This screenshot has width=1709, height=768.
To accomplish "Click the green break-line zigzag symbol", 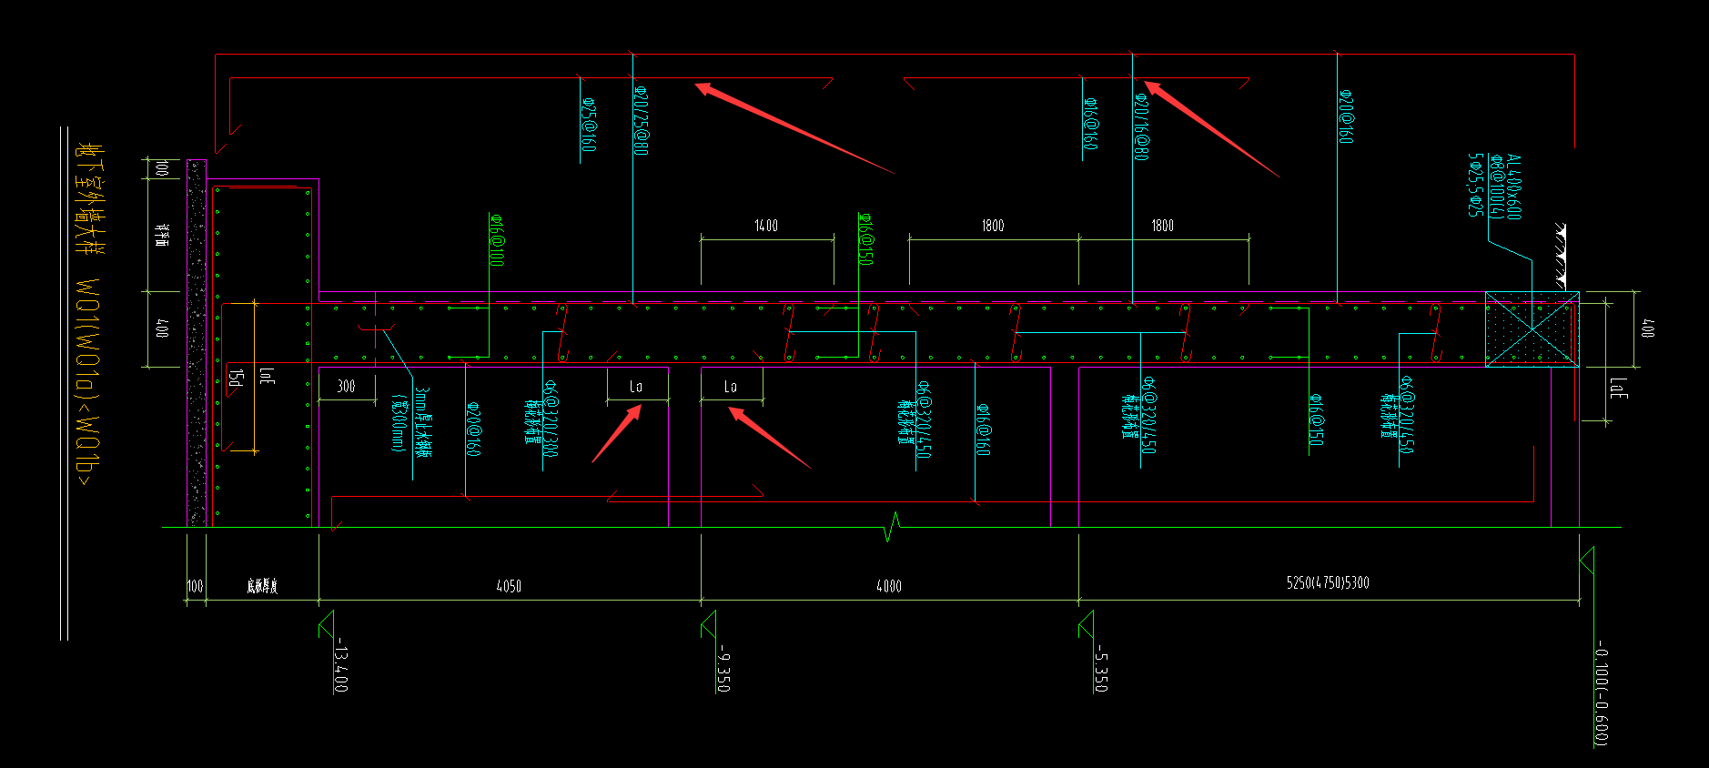I will [x=892, y=527].
